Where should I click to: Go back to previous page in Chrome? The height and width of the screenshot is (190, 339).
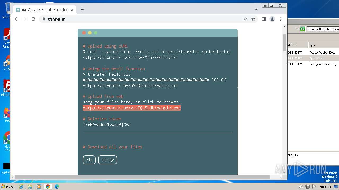16,19
